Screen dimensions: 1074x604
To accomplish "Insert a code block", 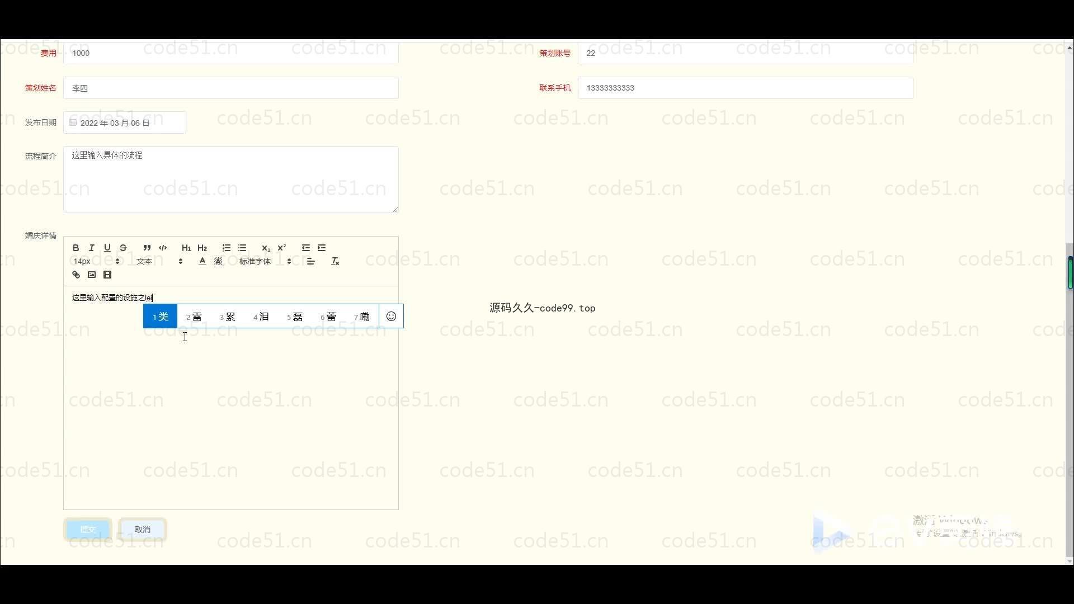I will click(x=163, y=248).
